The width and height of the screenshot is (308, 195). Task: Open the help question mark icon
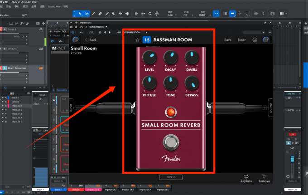(x=263, y=14)
